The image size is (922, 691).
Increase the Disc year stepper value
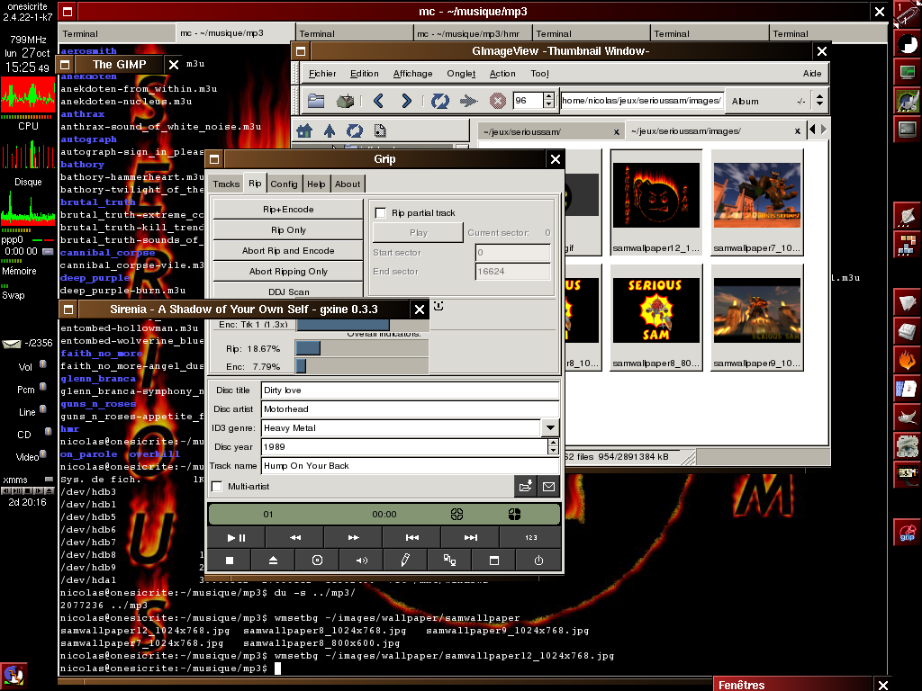(x=552, y=443)
